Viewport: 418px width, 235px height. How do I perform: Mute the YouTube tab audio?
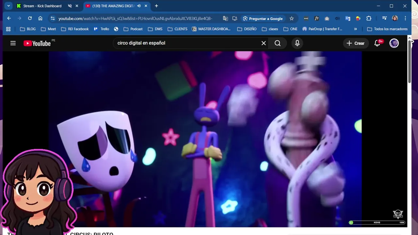[x=139, y=6]
